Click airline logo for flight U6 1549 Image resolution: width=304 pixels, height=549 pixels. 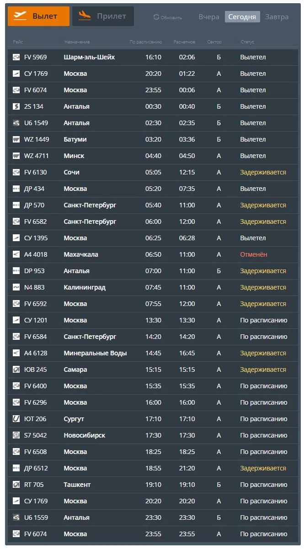point(16,123)
